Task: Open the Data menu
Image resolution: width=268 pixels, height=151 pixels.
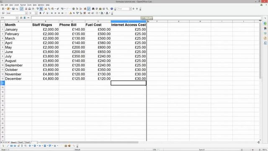Action: point(35,5)
